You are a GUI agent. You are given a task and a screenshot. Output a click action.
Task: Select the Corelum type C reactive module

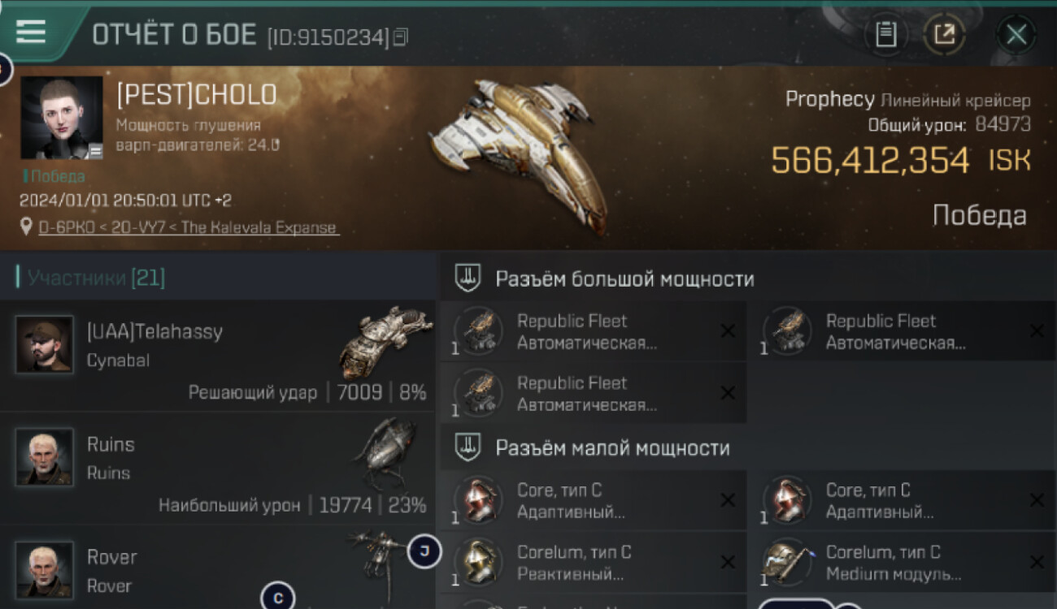click(593, 563)
